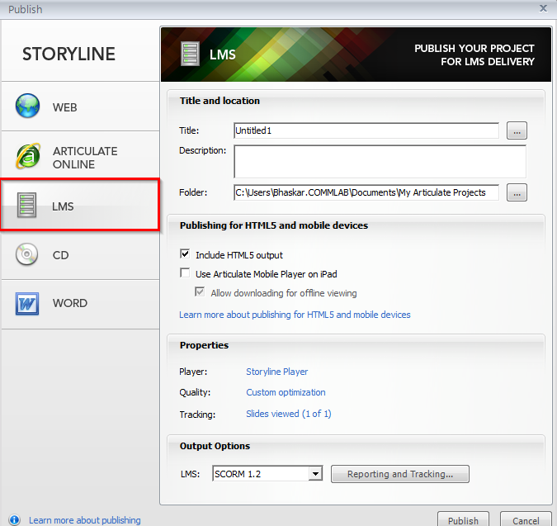Click the Publish button

tap(463, 520)
